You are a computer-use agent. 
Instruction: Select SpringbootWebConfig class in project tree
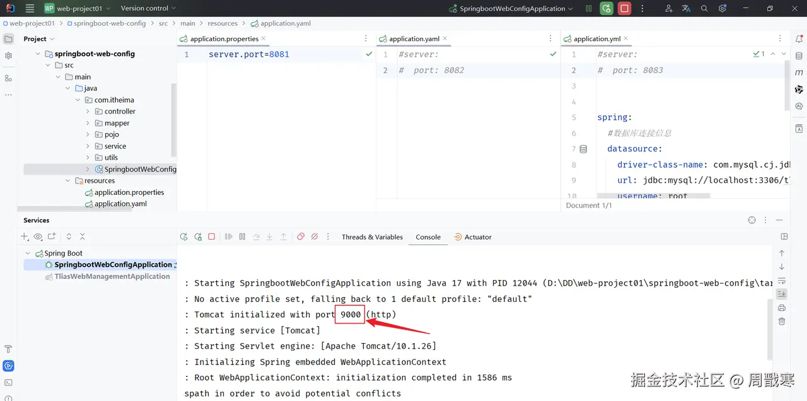pyautogui.click(x=136, y=169)
